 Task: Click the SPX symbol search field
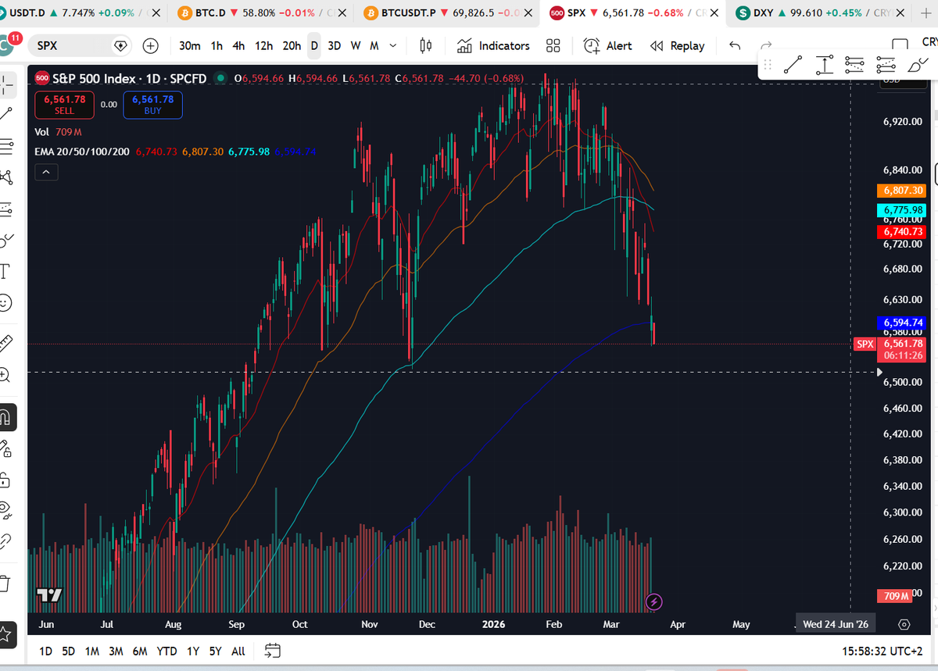click(80, 46)
